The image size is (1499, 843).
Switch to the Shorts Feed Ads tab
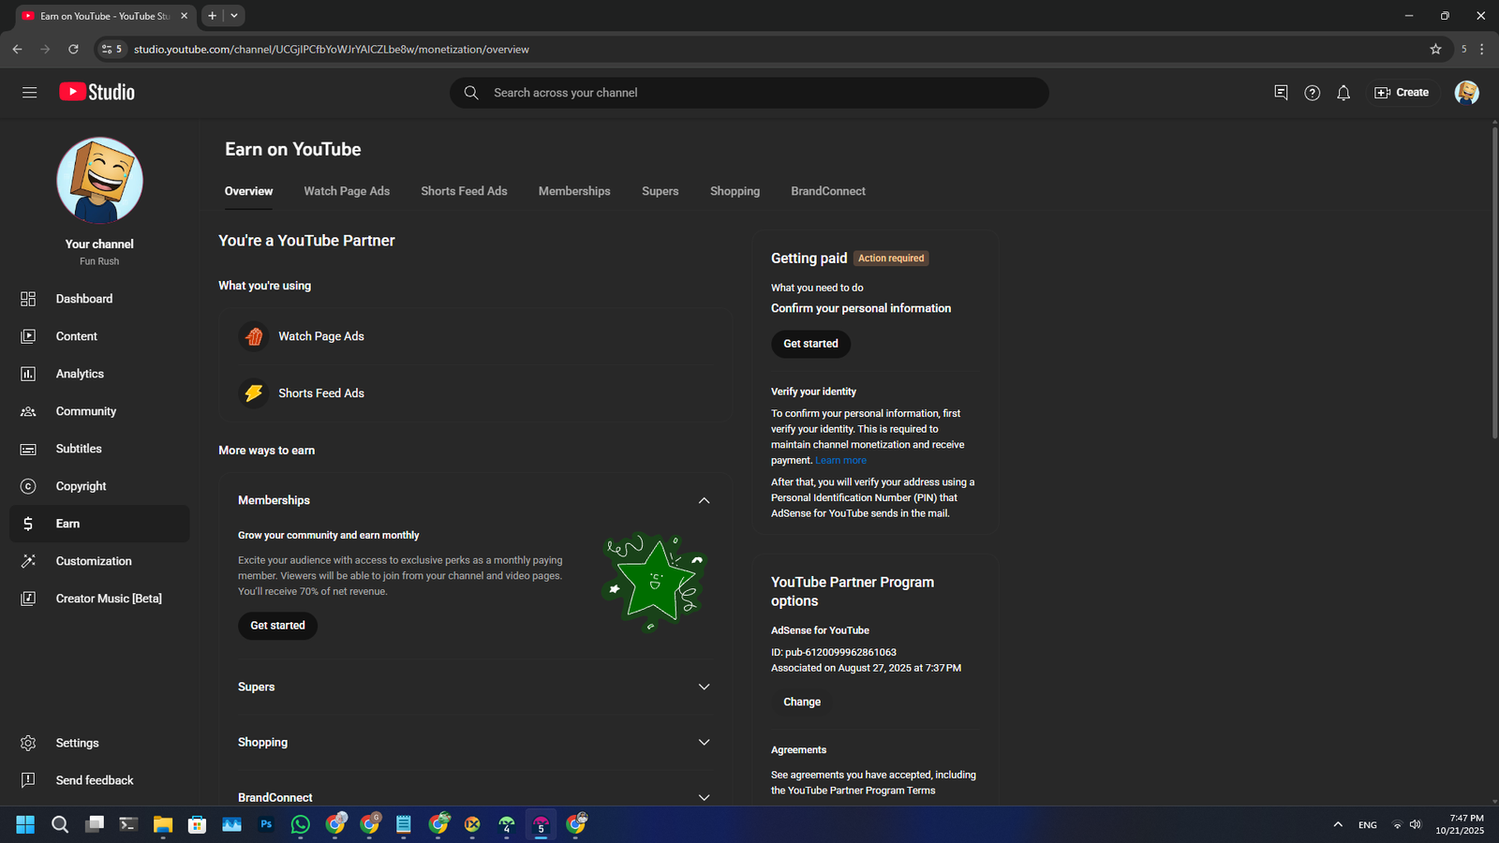coord(464,191)
